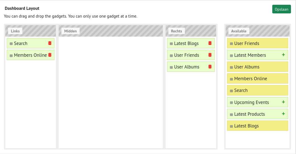This screenshot has width=296, height=154.
Task: Click the Rechts column header label
Action: [176, 31]
